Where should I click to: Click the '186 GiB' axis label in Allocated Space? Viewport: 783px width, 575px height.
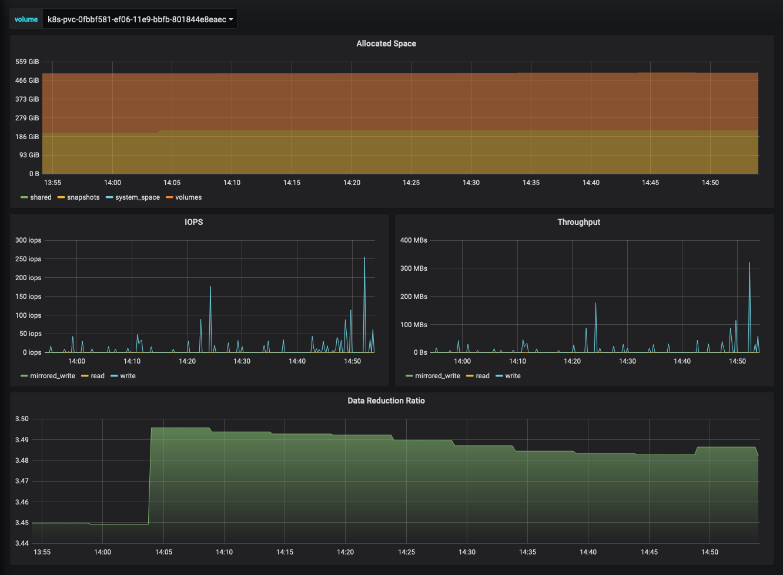(27, 137)
